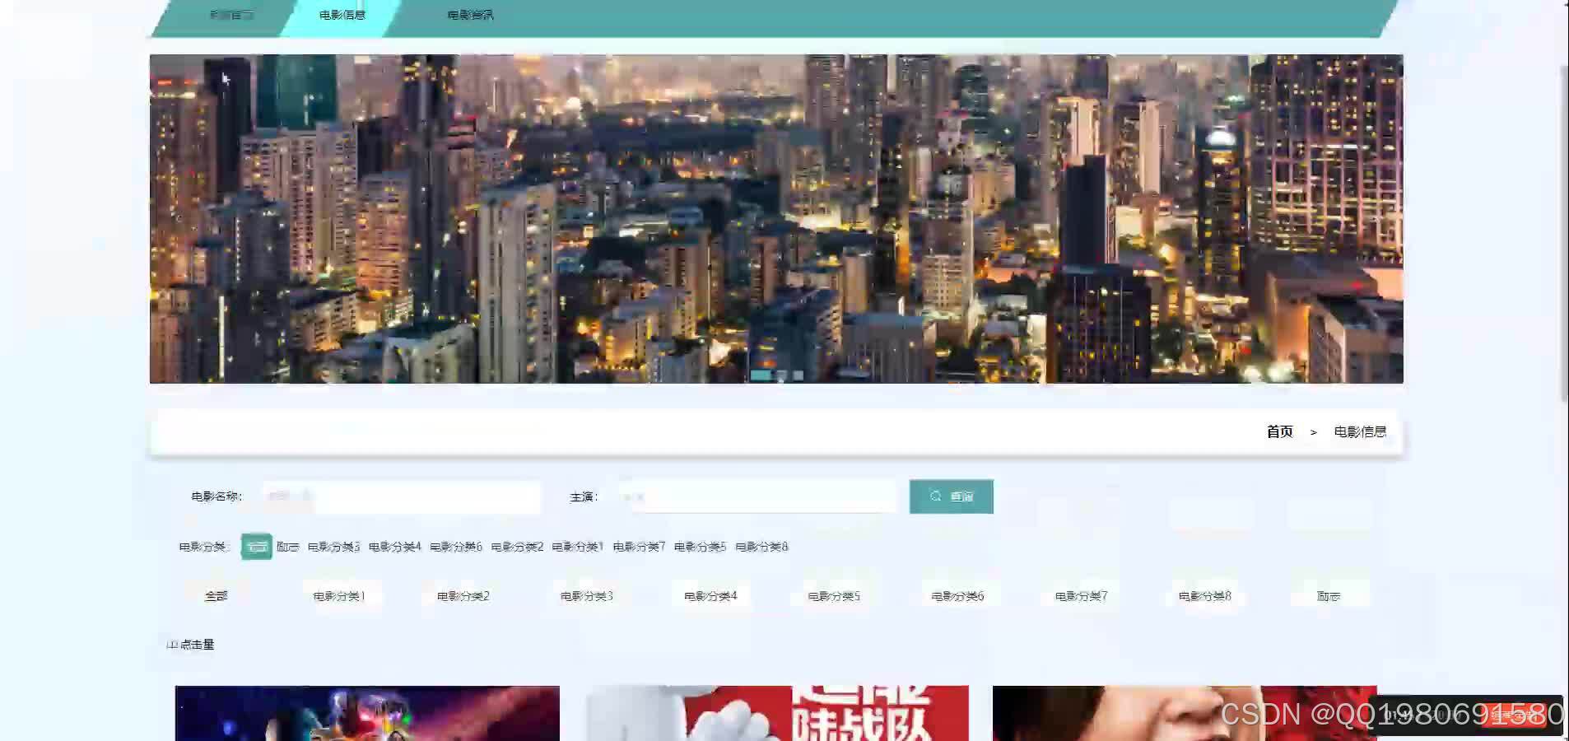The width and height of the screenshot is (1569, 741).
Task: Select 电影分类1 in the inline 电影分类 filter
Action: 578,547
